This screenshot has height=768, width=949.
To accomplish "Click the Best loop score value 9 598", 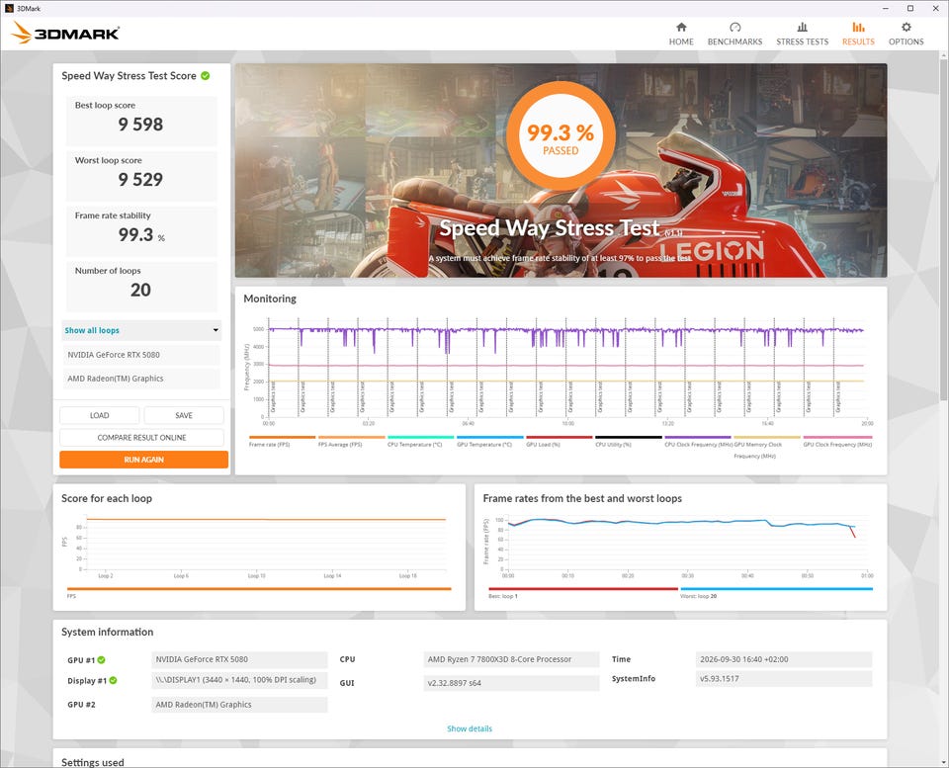I will pos(140,125).
